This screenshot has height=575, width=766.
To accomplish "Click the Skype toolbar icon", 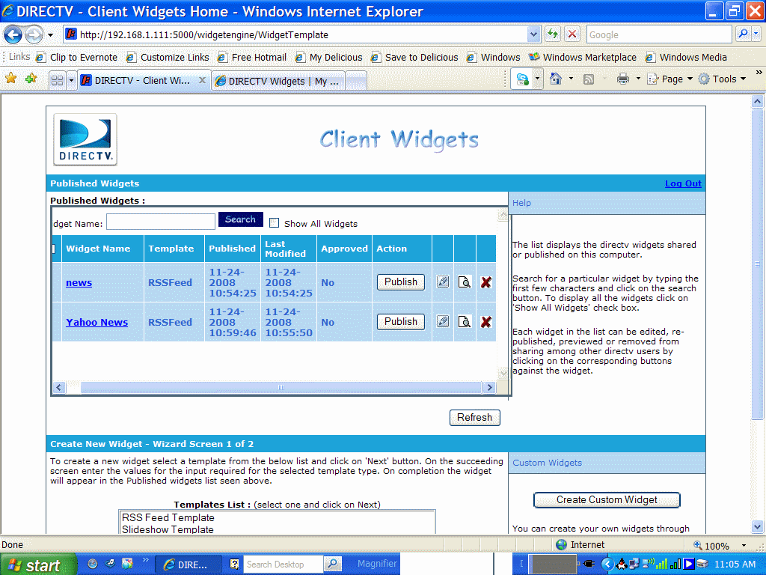I will click(522, 79).
